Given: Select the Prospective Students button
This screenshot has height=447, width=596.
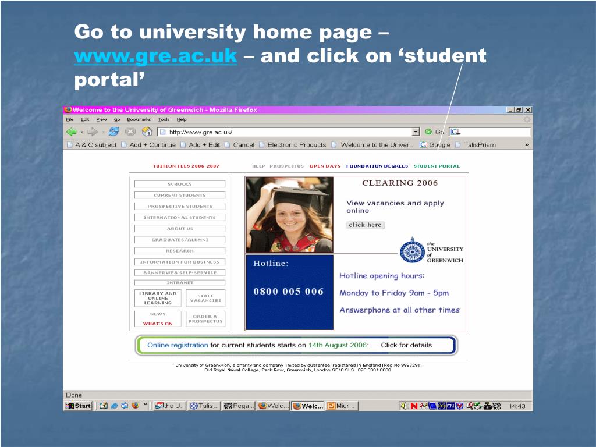Looking at the screenshot, I should [180, 206].
